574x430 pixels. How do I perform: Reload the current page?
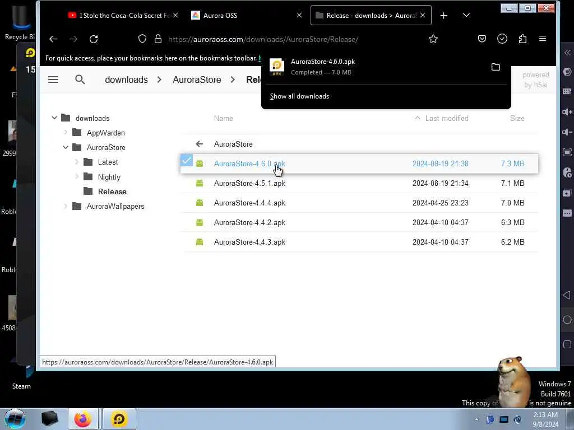(94, 39)
